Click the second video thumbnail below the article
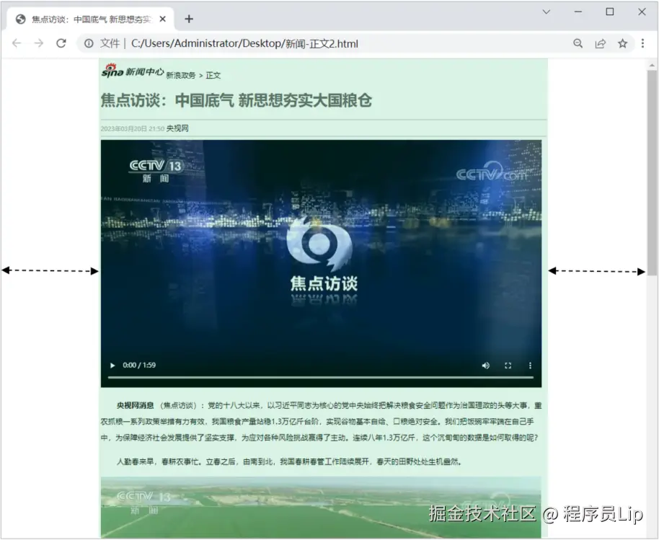 point(322,508)
